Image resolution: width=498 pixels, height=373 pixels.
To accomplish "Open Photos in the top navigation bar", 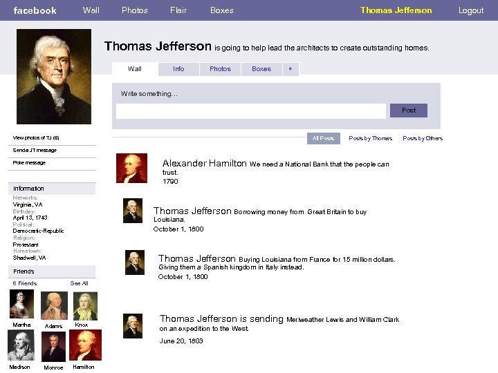I will tap(135, 10).
